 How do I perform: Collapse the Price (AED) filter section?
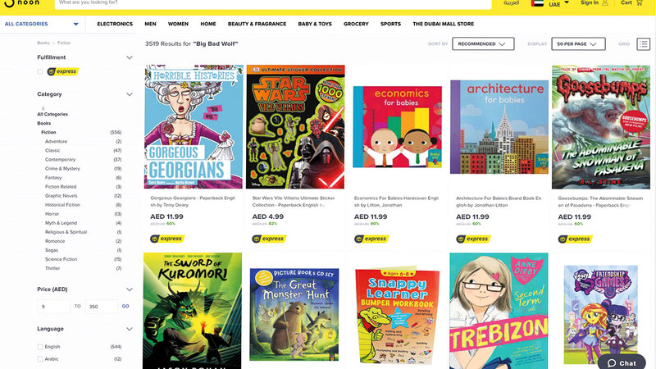pyautogui.click(x=130, y=289)
